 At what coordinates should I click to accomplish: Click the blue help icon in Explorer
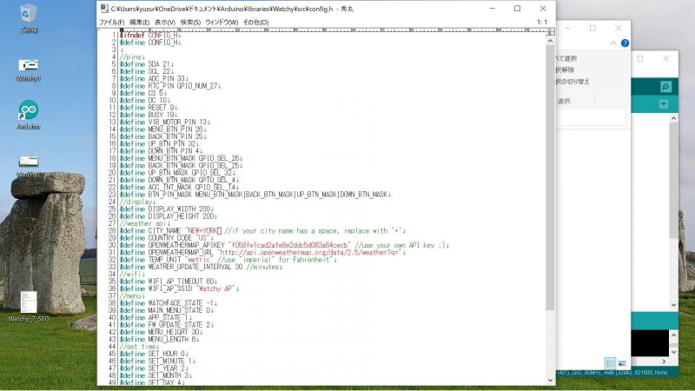click(625, 43)
